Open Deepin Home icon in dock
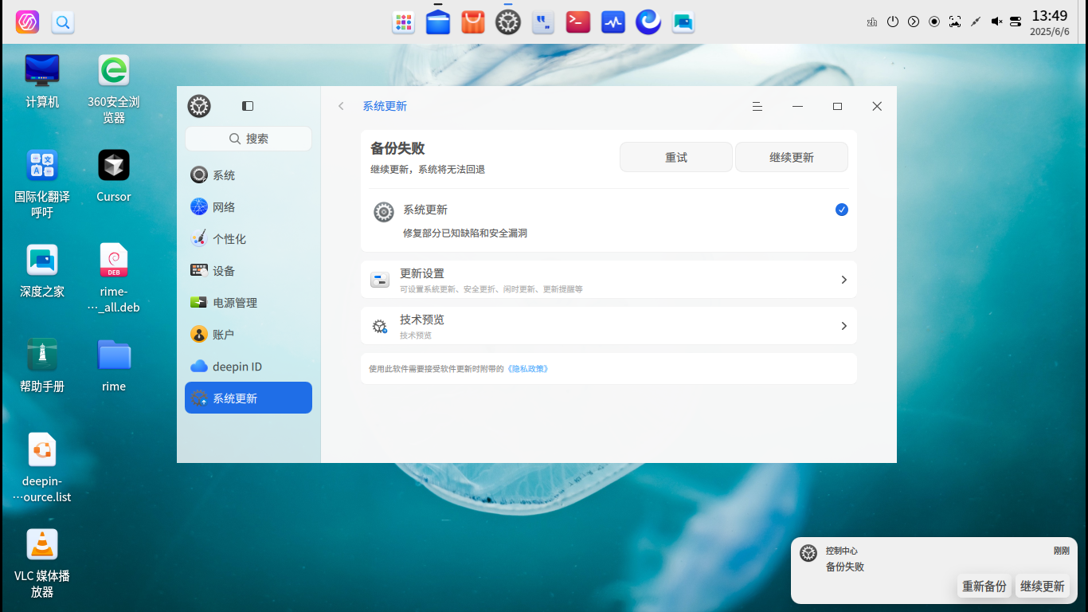The width and height of the screenshot is (1088, 612). pyautogui.click(x=683, y=22)
